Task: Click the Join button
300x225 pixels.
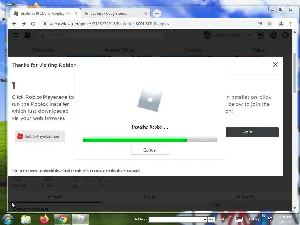Action: [x=253, y=132]
